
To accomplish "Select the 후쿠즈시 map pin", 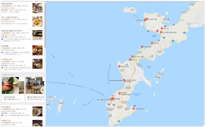I will click(152, 43).
